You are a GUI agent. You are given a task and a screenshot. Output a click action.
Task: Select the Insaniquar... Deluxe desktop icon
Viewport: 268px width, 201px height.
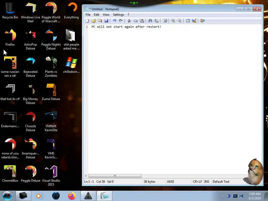(x=30, y=148)
